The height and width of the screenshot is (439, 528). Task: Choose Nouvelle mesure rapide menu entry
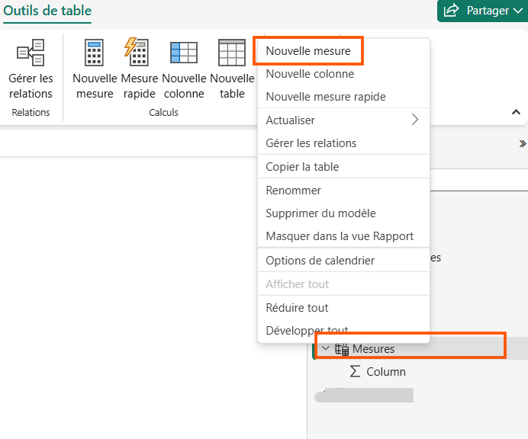343,97
